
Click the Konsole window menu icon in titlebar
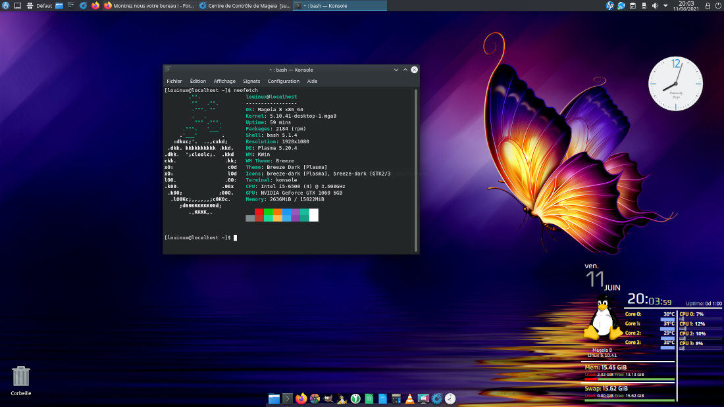click(168, 70)
